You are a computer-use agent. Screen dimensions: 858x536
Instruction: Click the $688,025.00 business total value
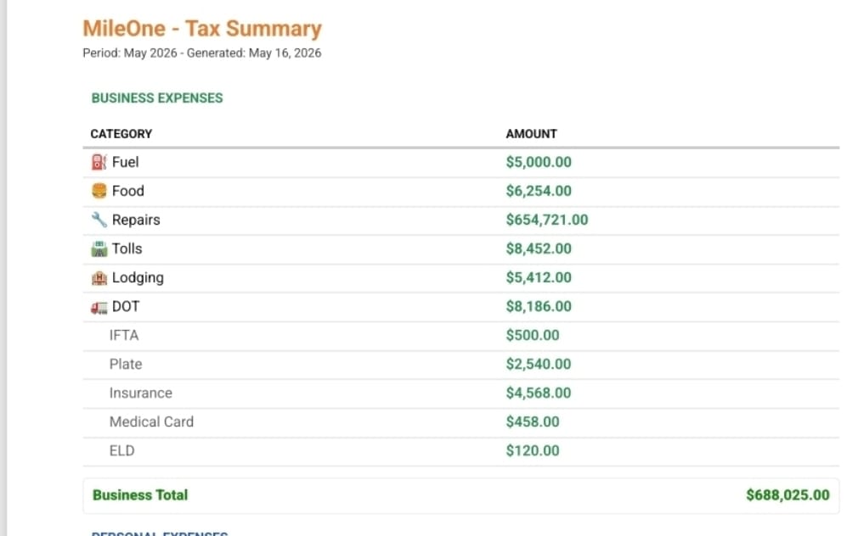coord(788,495)
